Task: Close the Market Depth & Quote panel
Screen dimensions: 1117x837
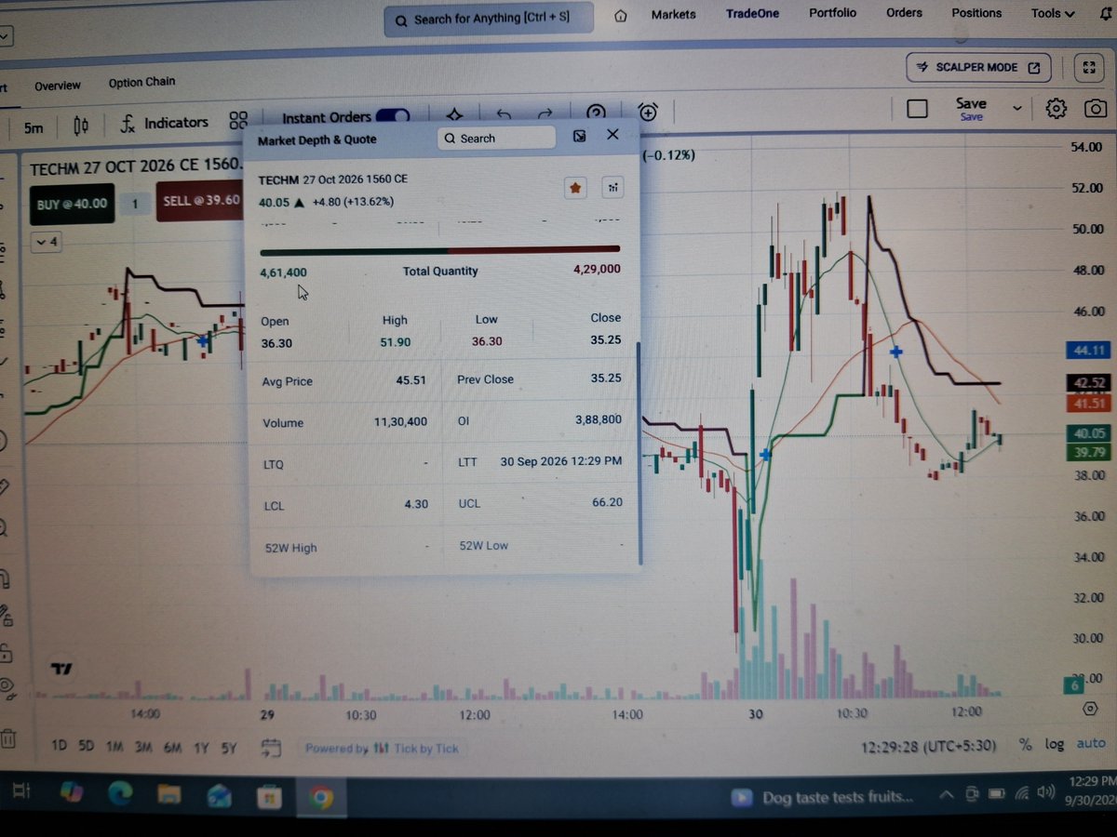Action: 612,135
